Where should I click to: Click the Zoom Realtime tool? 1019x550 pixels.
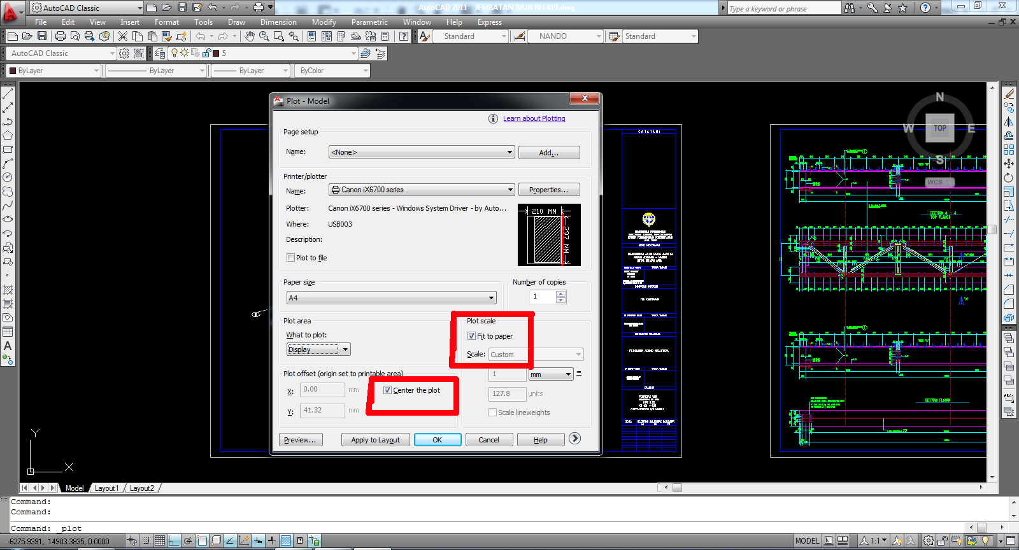264,36
